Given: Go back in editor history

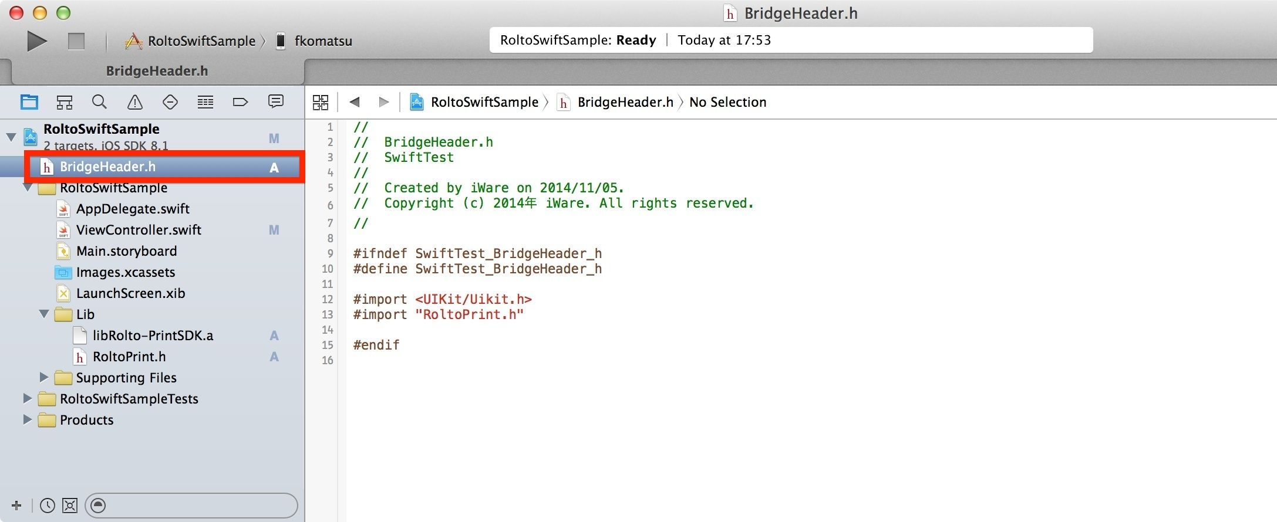Looking at the screenshot, I should click(354, 102).
